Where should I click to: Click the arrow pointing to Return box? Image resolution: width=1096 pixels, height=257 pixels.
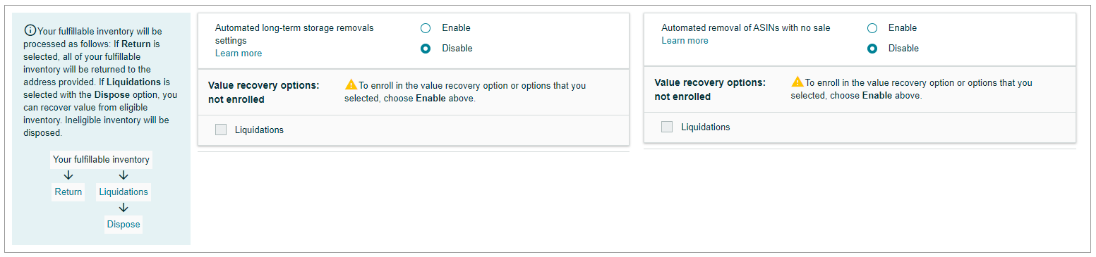[68, 175]
